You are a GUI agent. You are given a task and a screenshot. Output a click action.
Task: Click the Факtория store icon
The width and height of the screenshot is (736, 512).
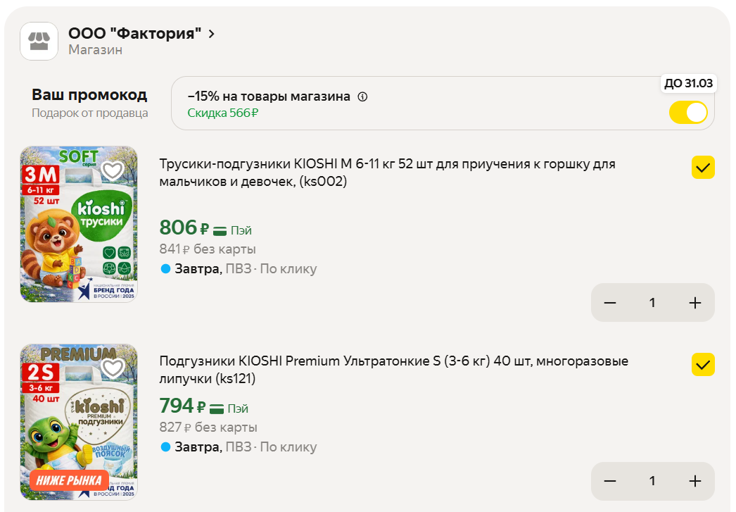pyautogui.click(x=39, y=41)
